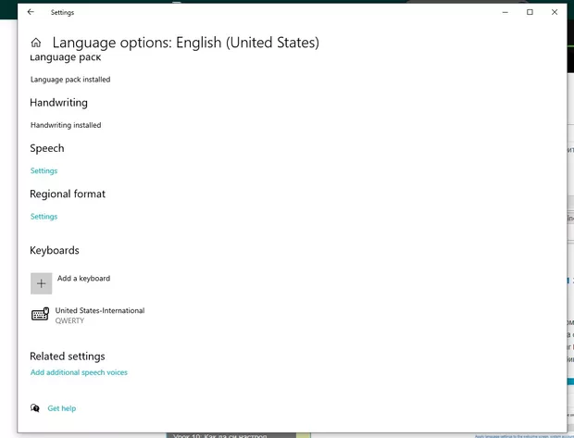
Task: Click the QWERTY layout label
Action: (69, 320)
